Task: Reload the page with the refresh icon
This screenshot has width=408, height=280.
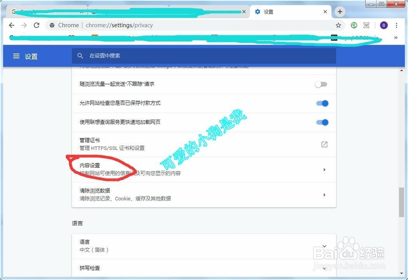Action: click(37, 25)
